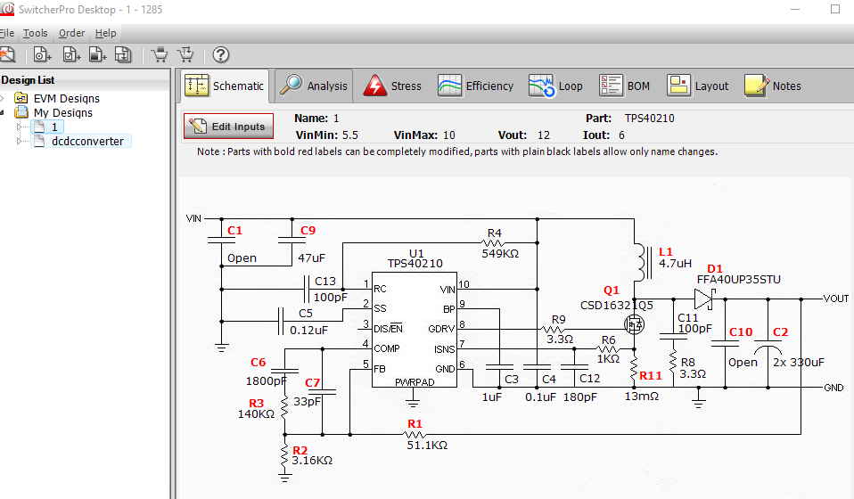Screen dimensions: 854x499
Task: Click the EVM Designs folder icon
Action: tap(21, 98)
